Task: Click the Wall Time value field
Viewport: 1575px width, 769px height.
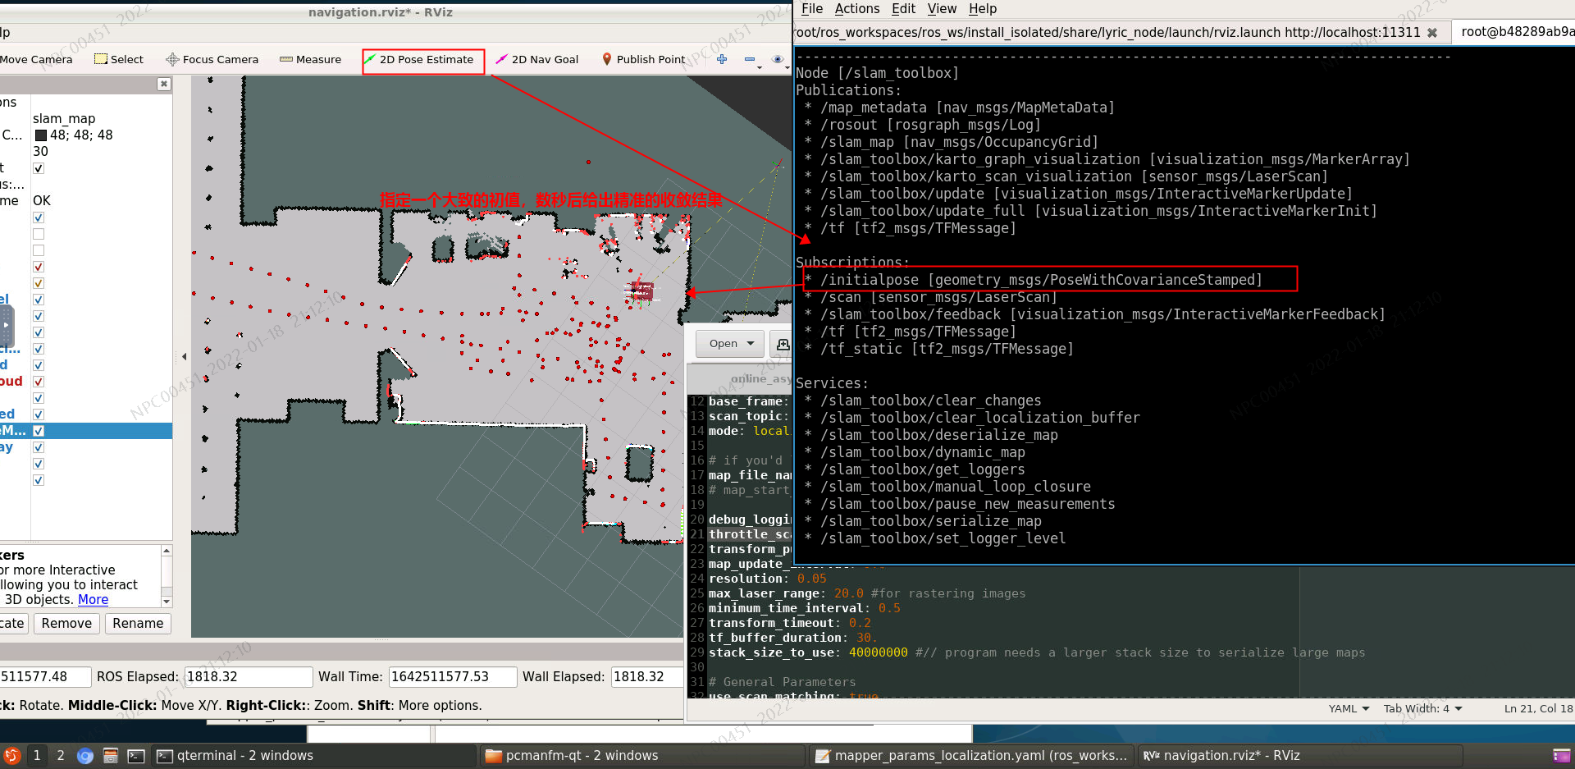Action: (x=453, y=677)
